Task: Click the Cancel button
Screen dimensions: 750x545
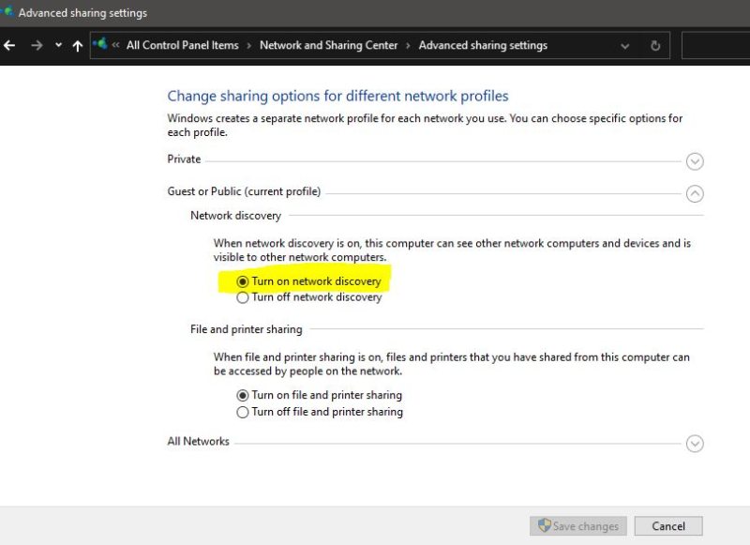Action: pyautogui.click(x=667, y=526)
